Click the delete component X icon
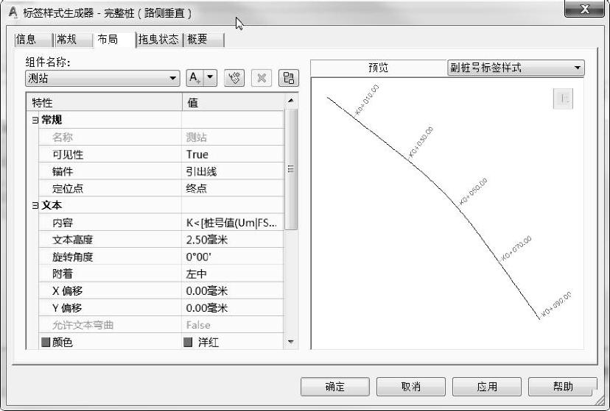 point(262,78)
